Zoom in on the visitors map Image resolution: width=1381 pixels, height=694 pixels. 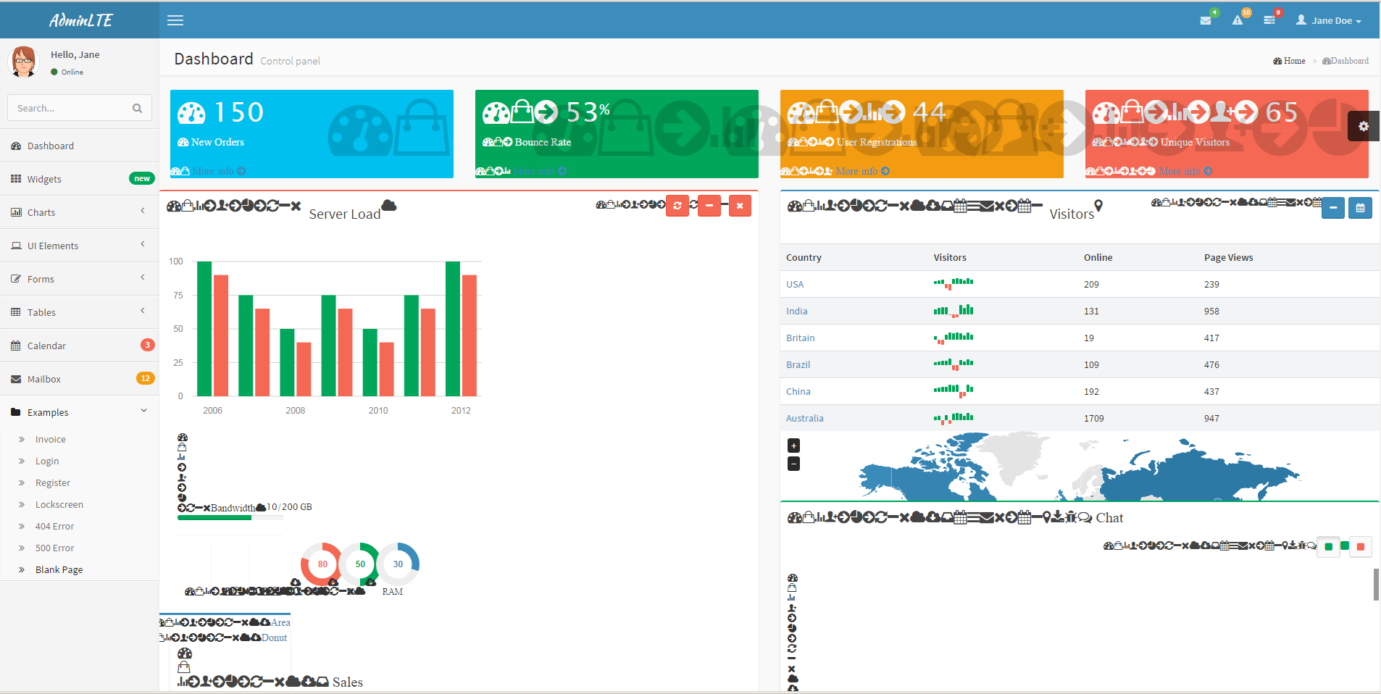click(x=794, y=446)
